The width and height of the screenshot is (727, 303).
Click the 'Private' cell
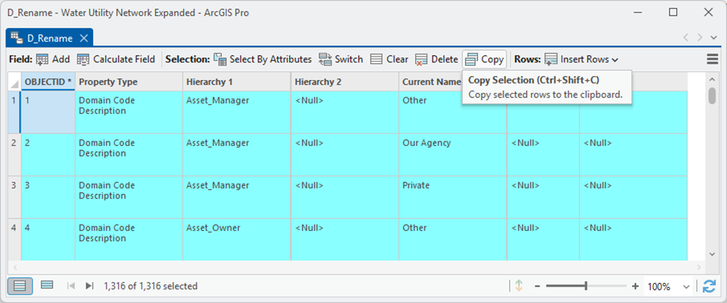[x=453, y=197]
